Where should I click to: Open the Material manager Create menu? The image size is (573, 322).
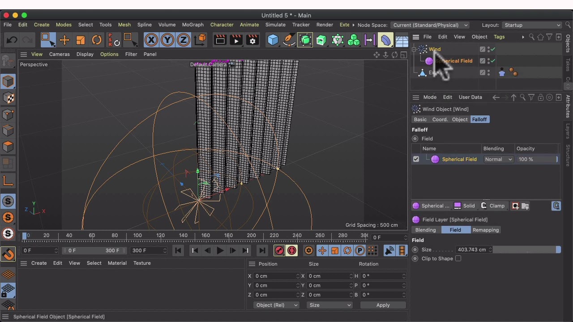39,263
